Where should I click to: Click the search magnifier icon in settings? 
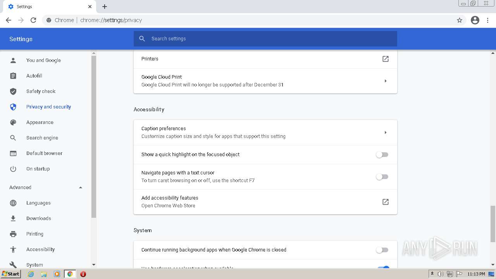point(142,39)
